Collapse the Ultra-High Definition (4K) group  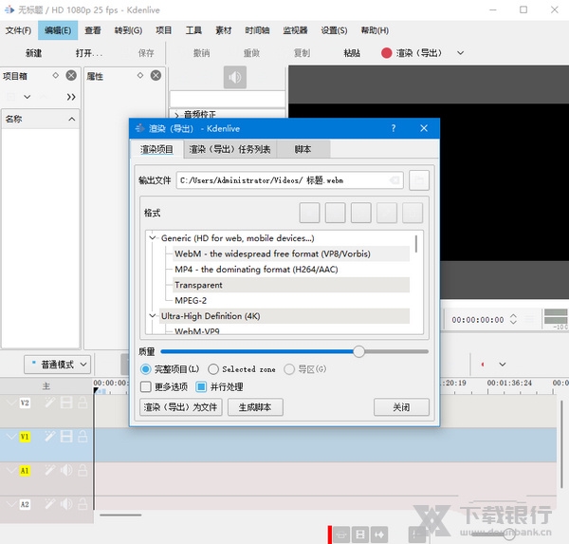click(153, 316)
